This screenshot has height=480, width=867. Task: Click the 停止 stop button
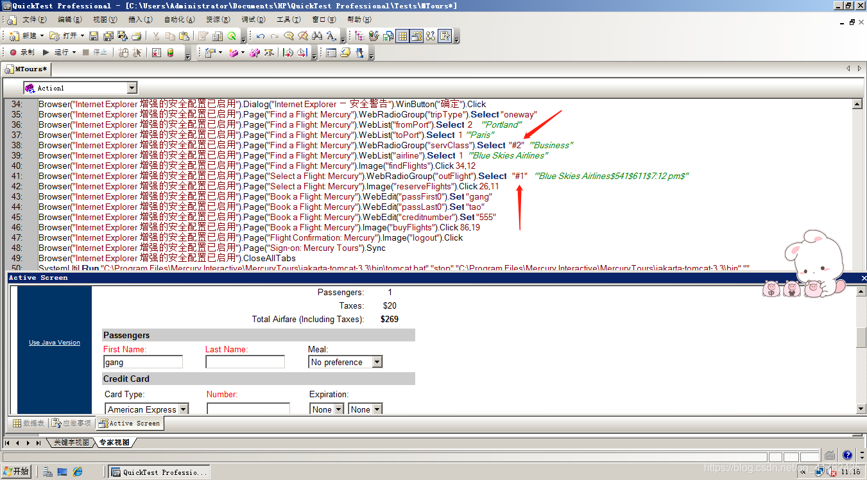[x=95, y=53]
